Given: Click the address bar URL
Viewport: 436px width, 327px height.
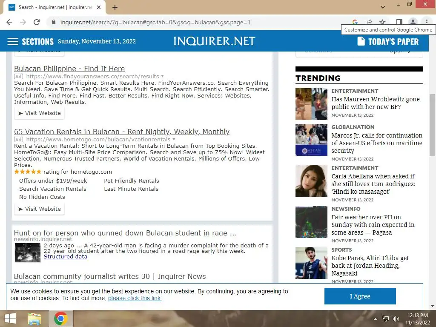Looking at the screenshot, I should coord(155,22).
